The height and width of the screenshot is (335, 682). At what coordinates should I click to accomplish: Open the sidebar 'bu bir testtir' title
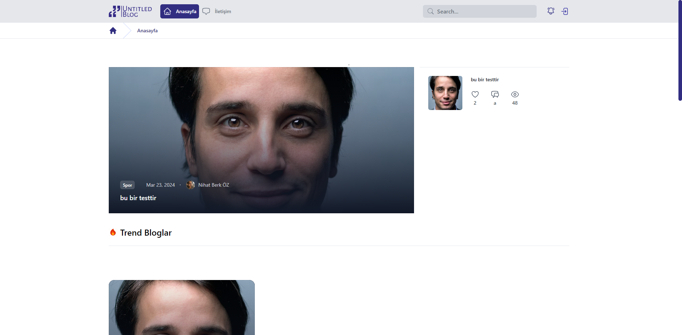(x=485, y=79)
